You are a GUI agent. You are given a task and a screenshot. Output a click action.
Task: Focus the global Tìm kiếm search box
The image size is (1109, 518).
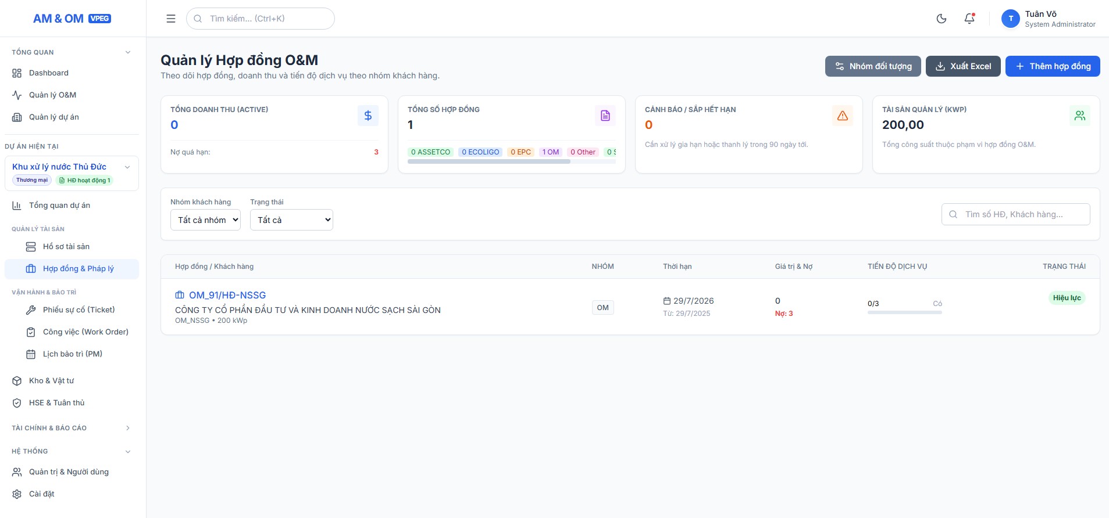261,19
